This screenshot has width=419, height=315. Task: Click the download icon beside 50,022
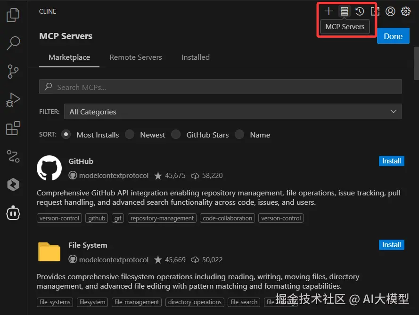pyautogui.click(x=195, y=260)
